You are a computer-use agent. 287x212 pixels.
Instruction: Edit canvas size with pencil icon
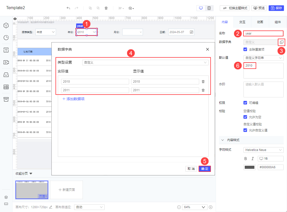click(x=51, y=207)
